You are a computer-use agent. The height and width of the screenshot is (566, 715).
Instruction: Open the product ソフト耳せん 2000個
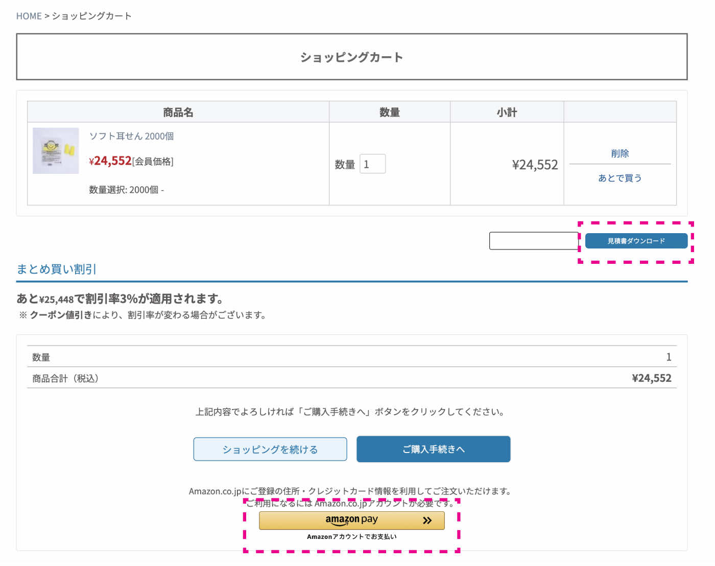coord(131,136)
